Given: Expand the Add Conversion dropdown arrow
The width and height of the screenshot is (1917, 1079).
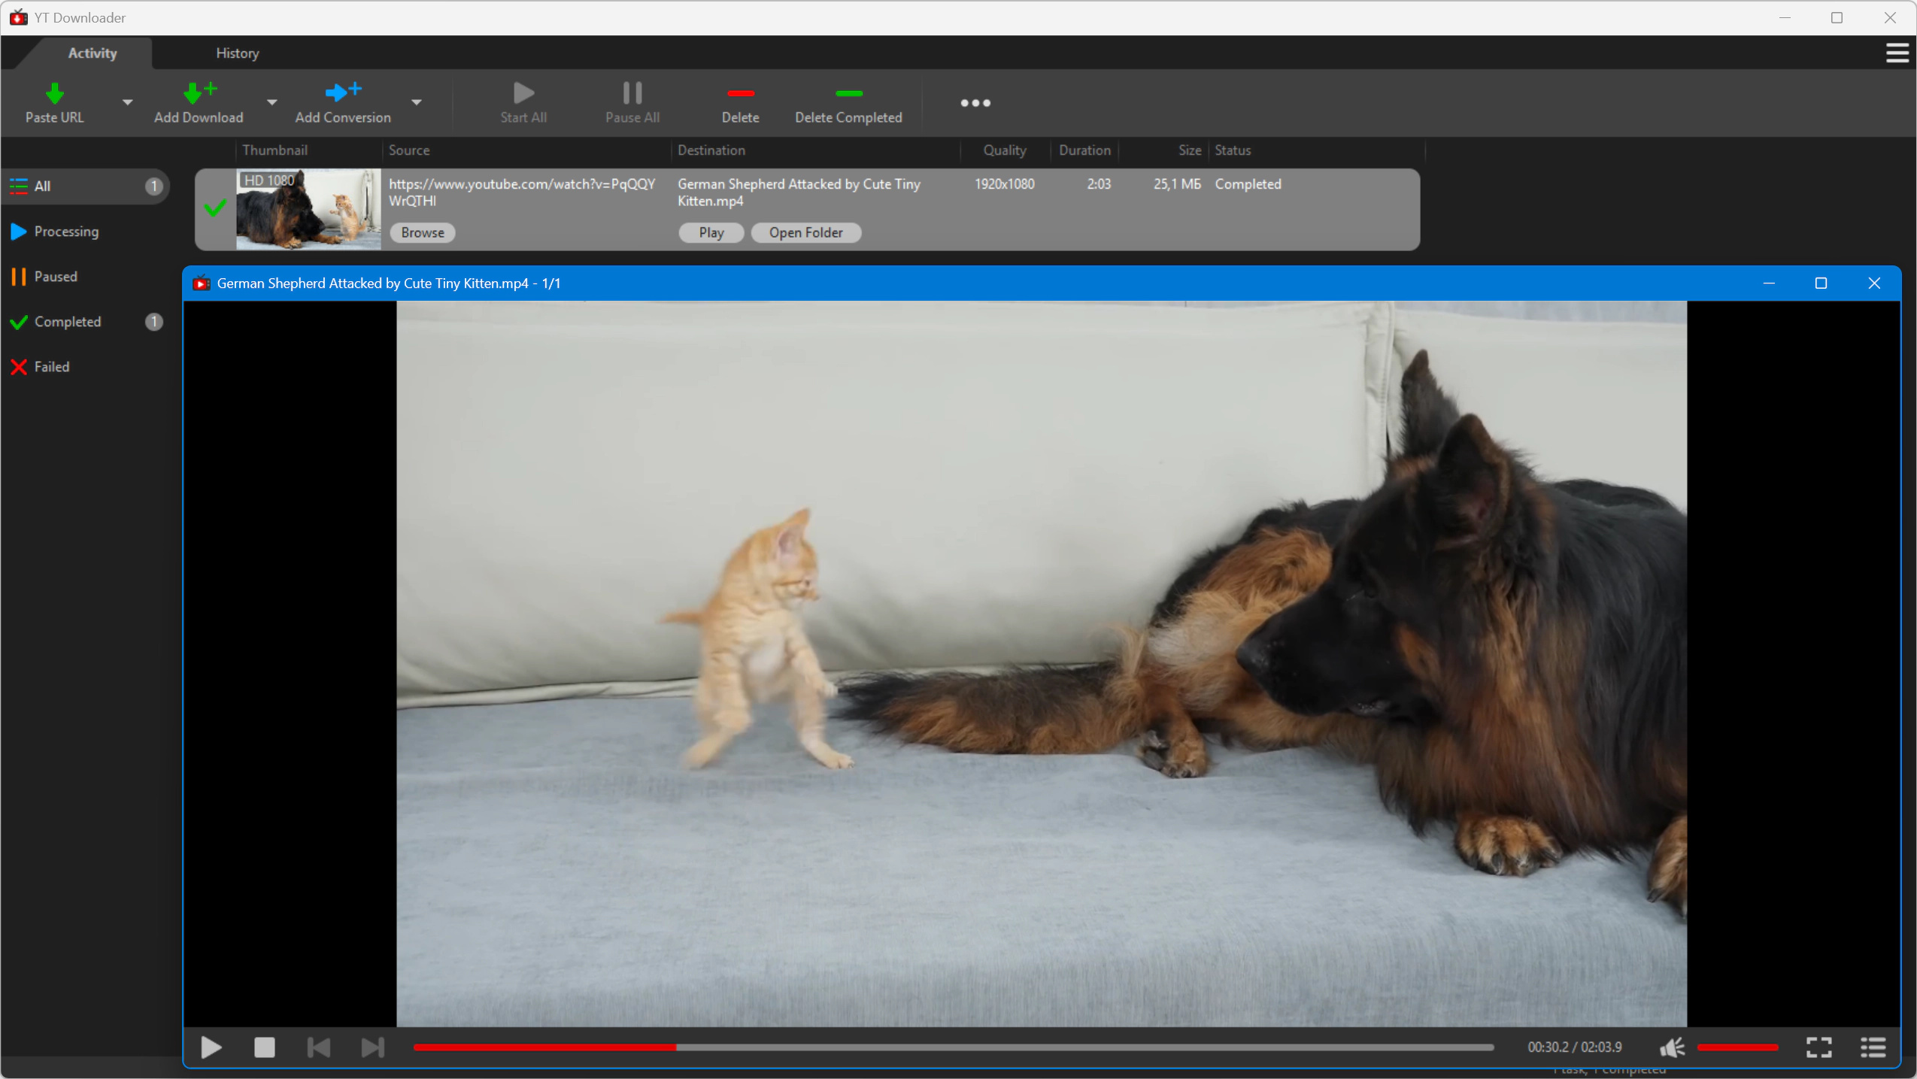Looking at the screenshot, I should (x=416, y=102).
